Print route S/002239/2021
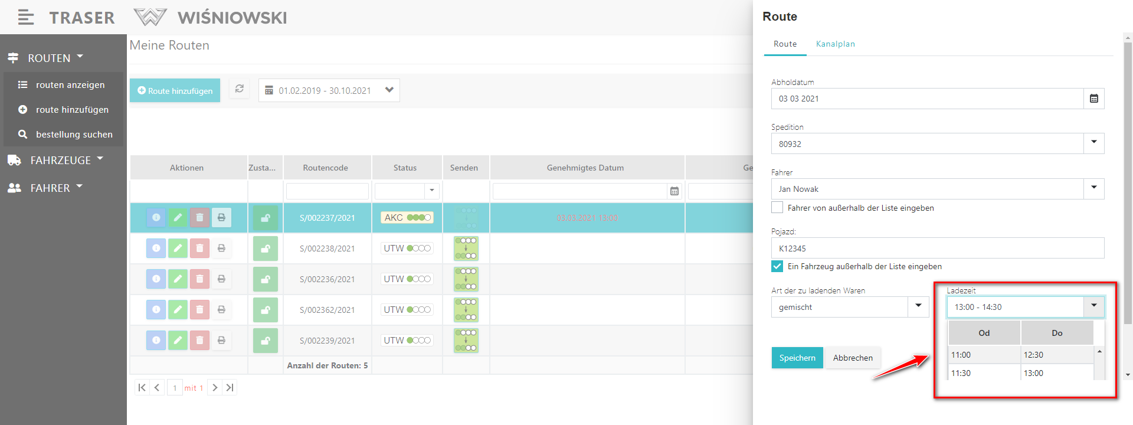The height and width of the screenshot is (425, 1133). pos(221,341)
